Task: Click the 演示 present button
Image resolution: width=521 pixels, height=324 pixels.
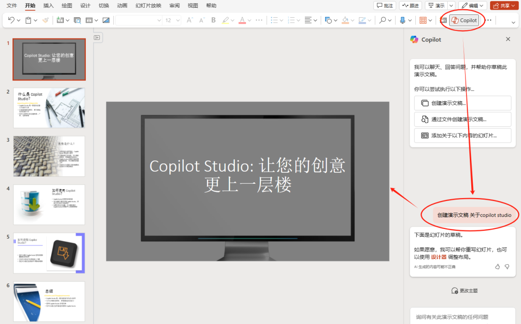Action: (436, 6)
